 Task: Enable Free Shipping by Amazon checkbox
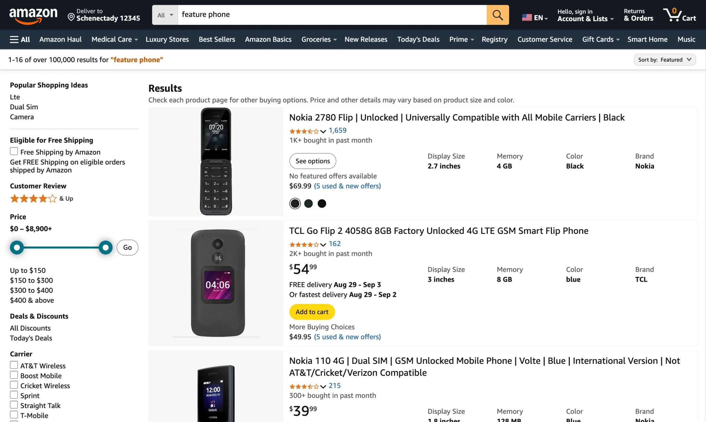click(x=14, y=151)
